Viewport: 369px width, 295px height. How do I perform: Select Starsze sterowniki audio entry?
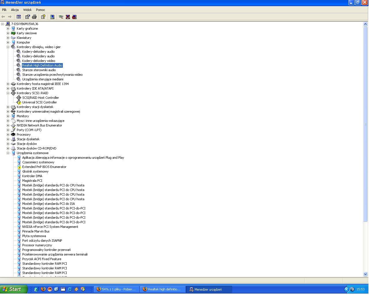click(39, 70)
